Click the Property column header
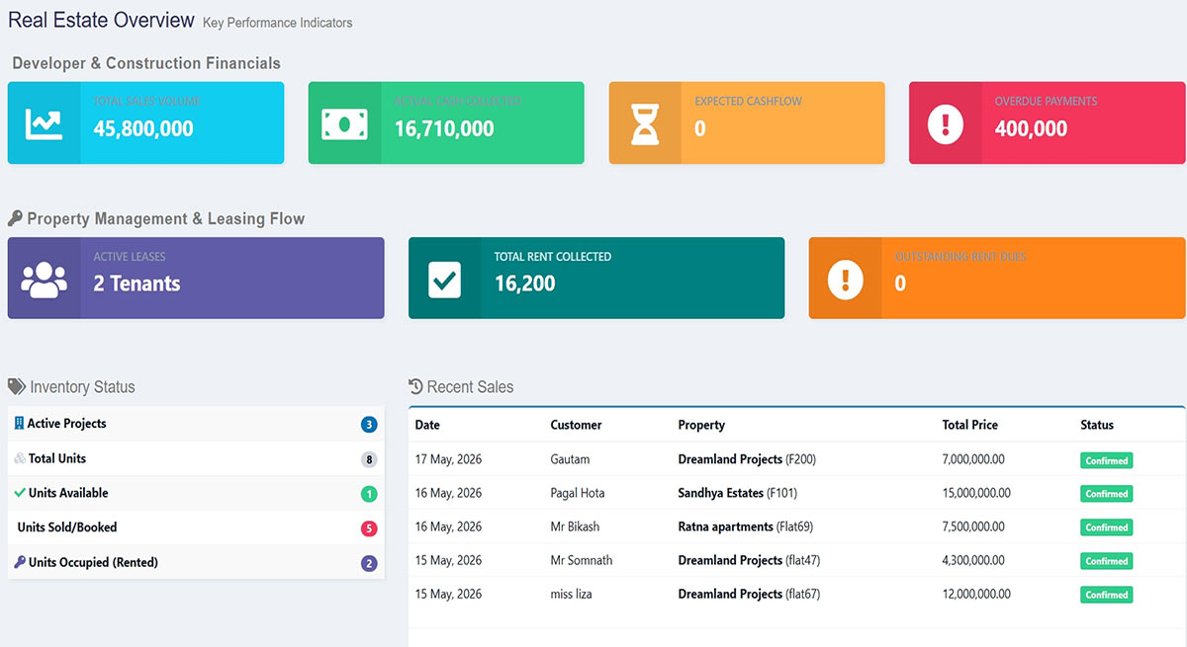The height and width of the screenshot is (647, 1187). pos(701,425)
